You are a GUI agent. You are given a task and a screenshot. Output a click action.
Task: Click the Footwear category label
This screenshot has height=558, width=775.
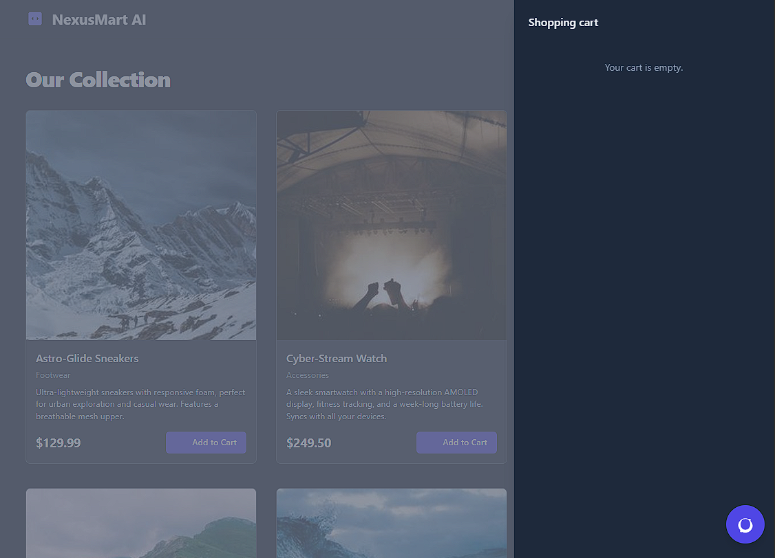click(x=53, y=375)
